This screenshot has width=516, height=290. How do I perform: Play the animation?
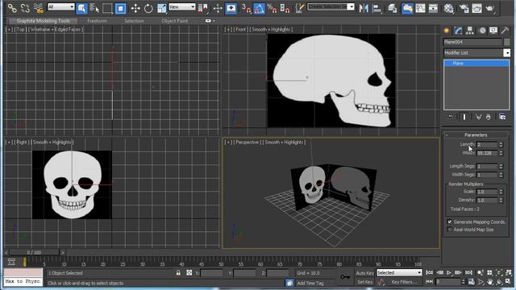point(449,272)
